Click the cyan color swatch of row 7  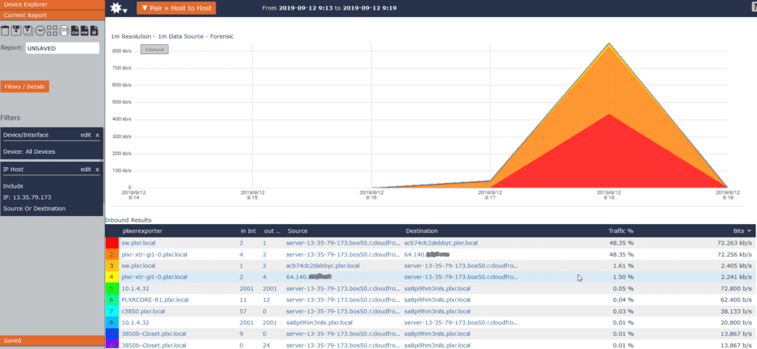click(x=111, y=311)
